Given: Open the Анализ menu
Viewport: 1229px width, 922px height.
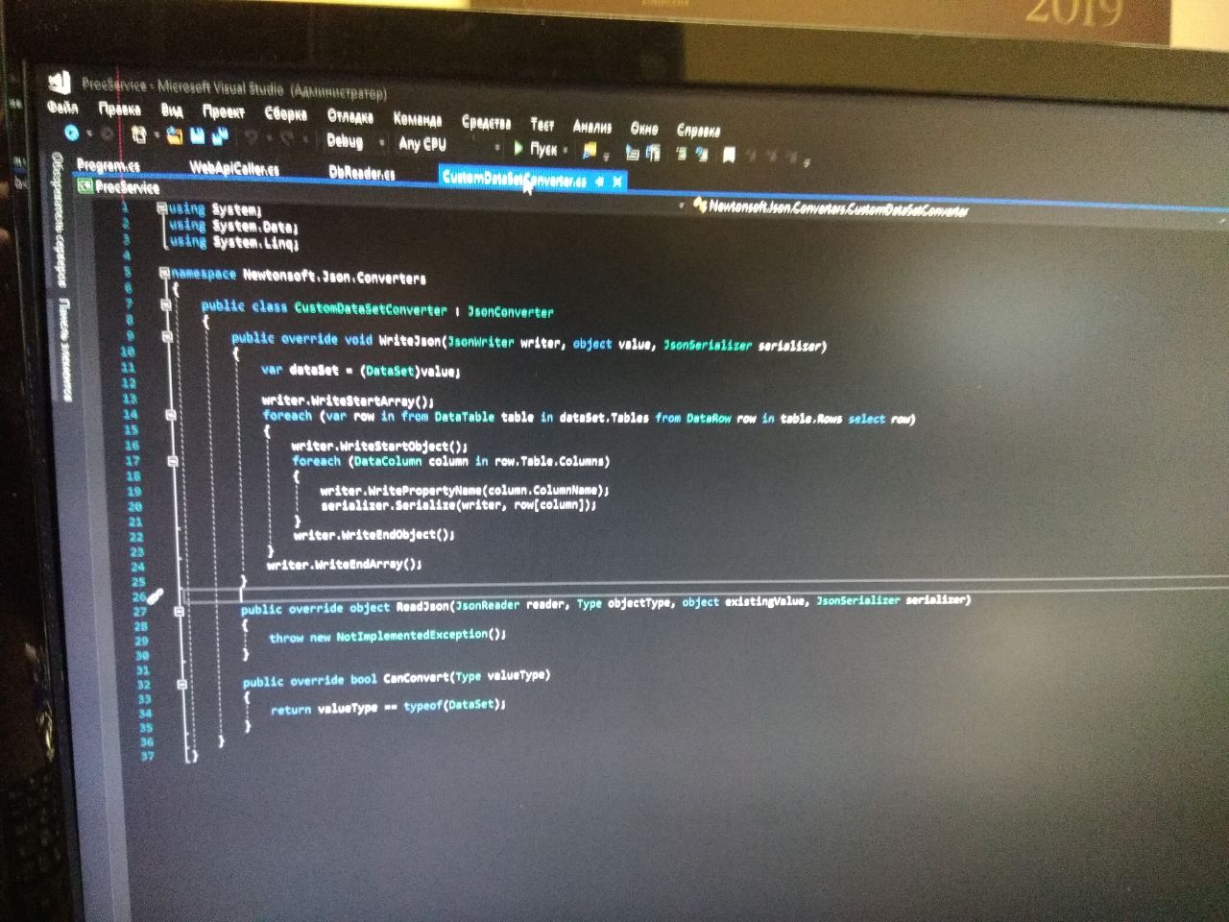Looking at the screenshot, I should click(x=592, y=126).
